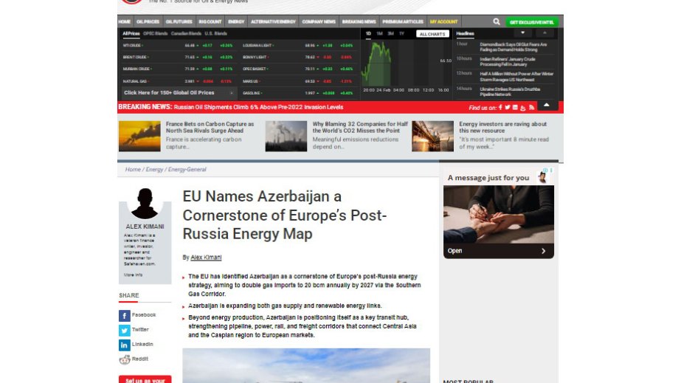The width and height of the screenshot is (681, 383).
Task: Open Breaking News menu item
Action: click(359, 21)
